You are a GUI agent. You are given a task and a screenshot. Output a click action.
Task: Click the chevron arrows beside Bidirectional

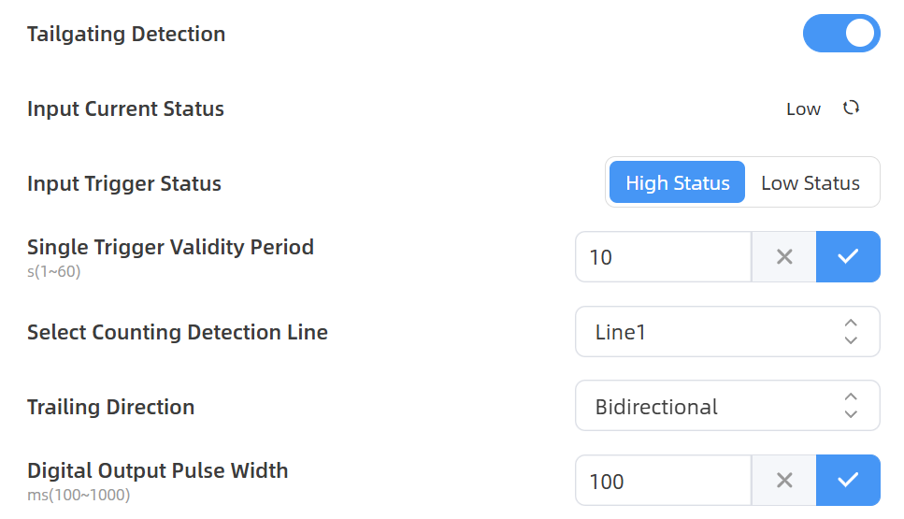coord(851,406)
